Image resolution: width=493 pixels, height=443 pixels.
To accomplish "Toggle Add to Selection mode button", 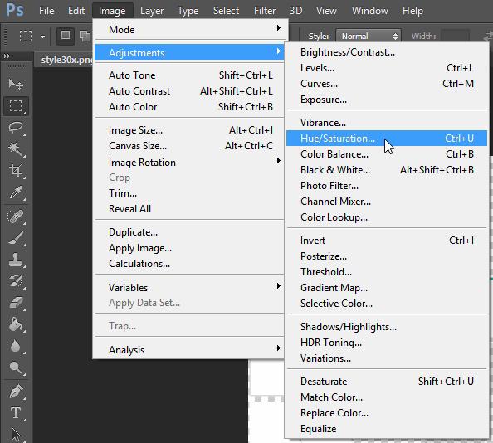I will tap(85, 36).
